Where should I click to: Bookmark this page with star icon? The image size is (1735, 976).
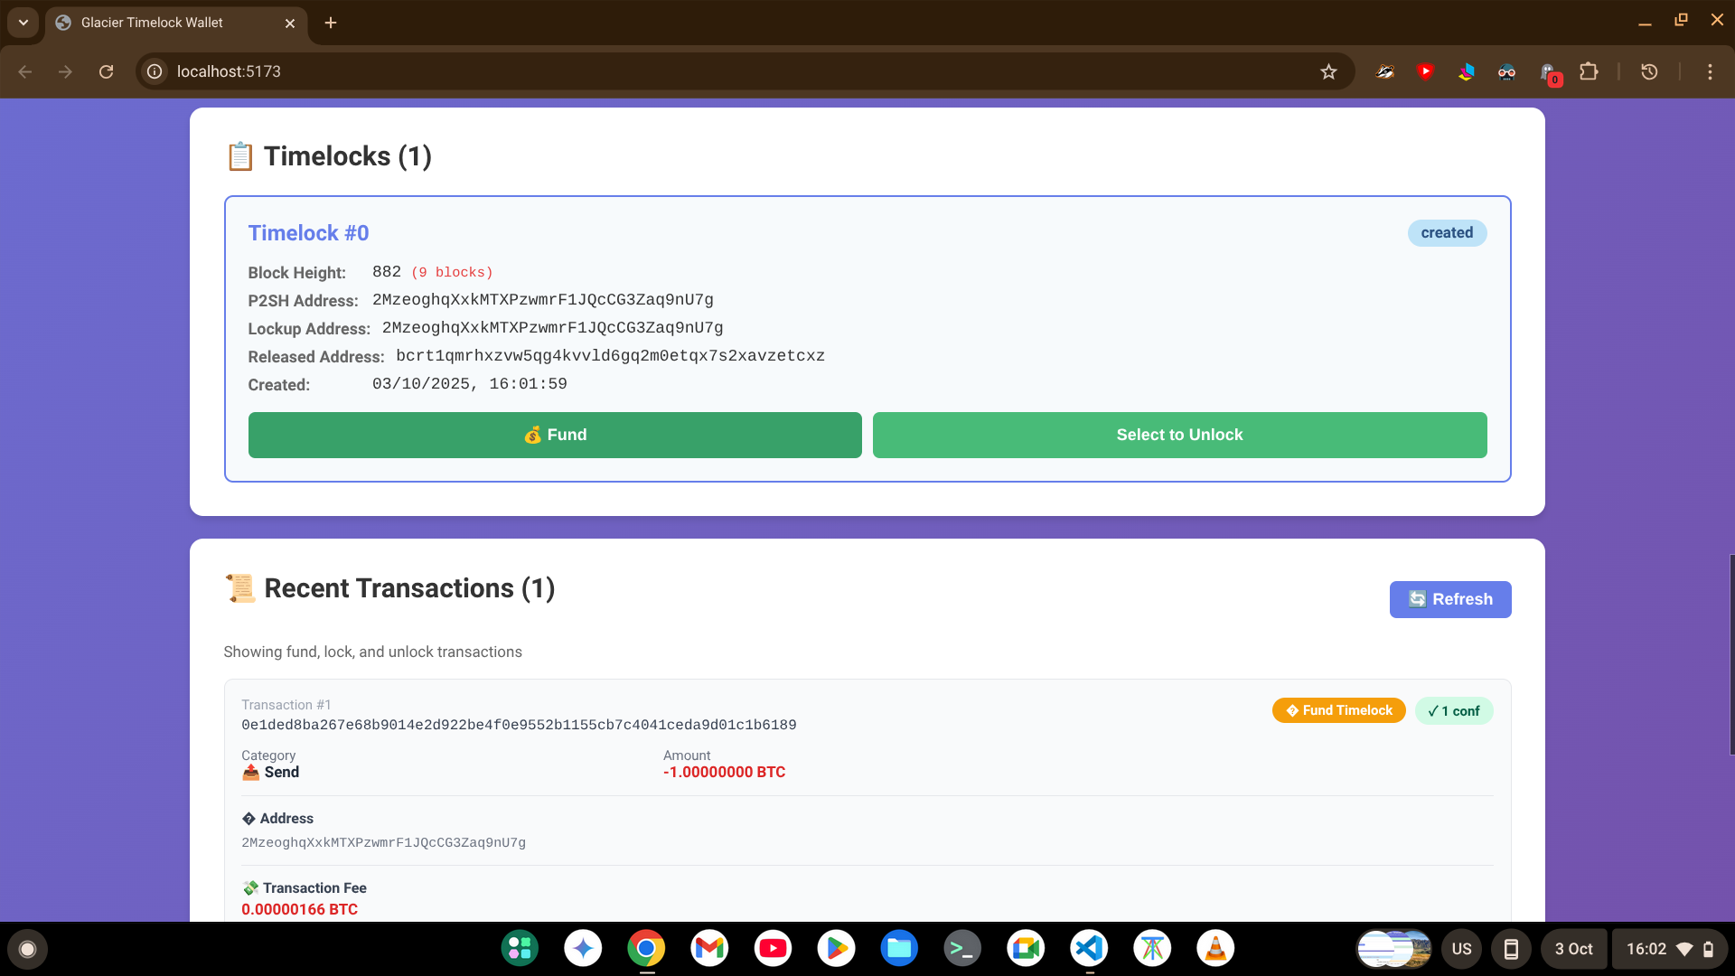1328,71
